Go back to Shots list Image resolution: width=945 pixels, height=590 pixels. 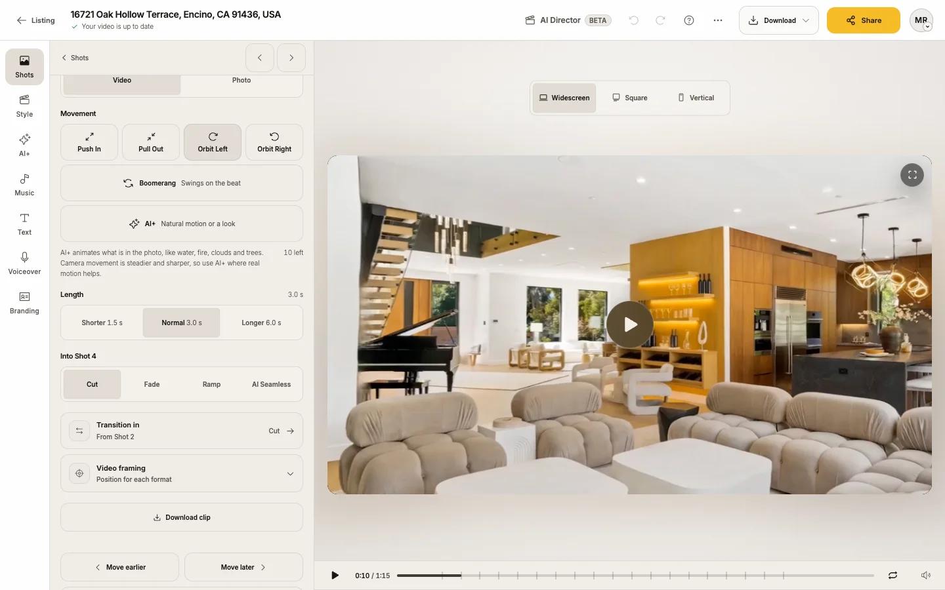(75, 58)
